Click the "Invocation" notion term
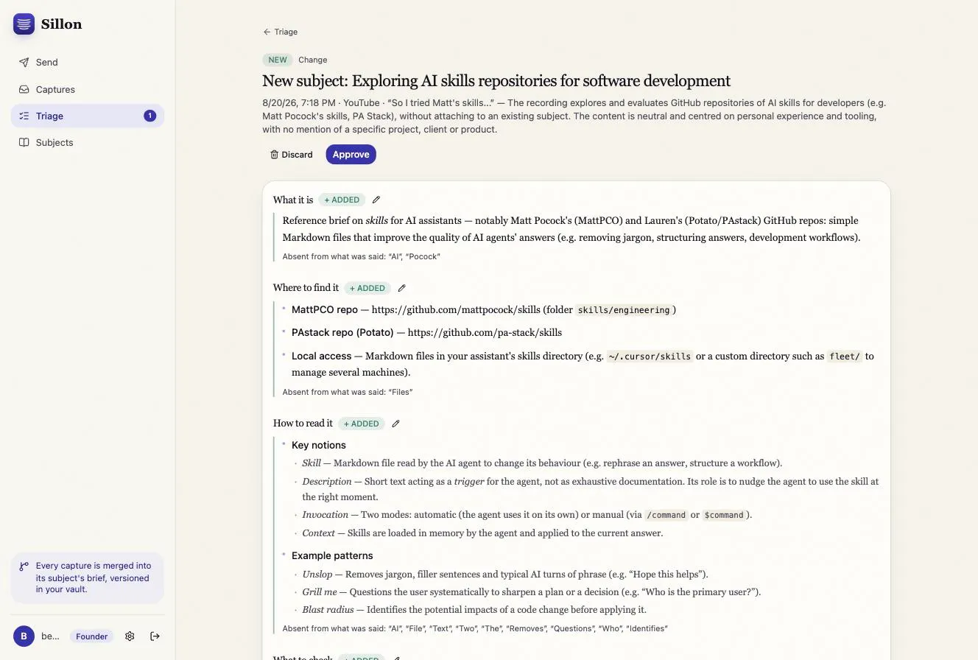Screen dimensions: 978x660 tap(325, 515)
